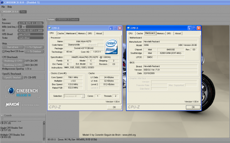Open Cache tab in right CPU-Z window
230x143 pixels.
pyautogui.click(x=140, y=33)
